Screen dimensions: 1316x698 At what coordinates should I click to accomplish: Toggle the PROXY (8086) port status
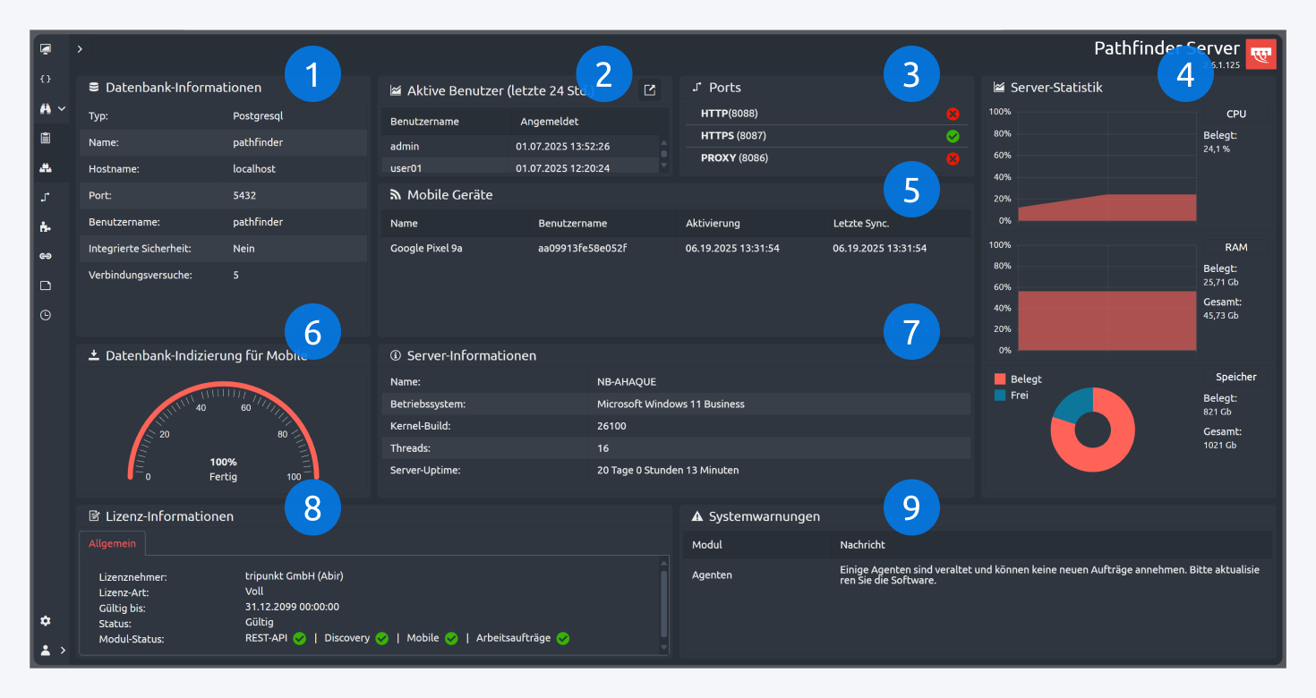tap(953, 158)
